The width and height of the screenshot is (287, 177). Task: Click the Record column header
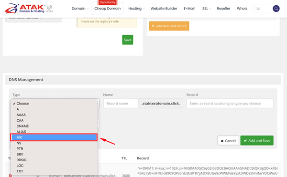click(x=143, y=158)
